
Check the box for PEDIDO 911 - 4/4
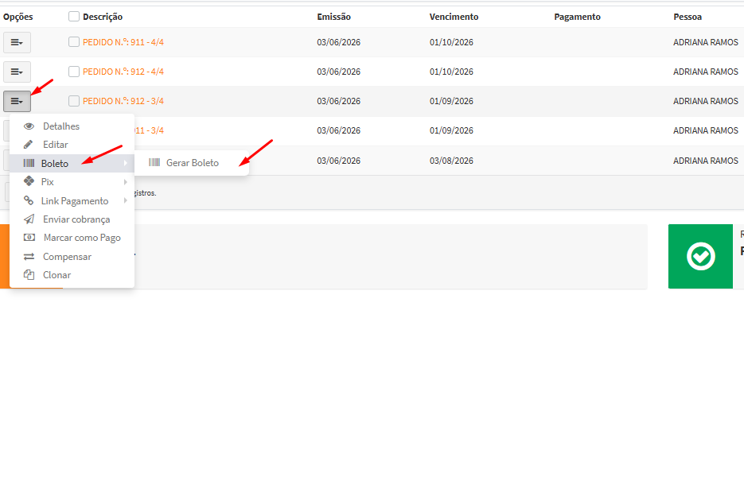(73, 42)
